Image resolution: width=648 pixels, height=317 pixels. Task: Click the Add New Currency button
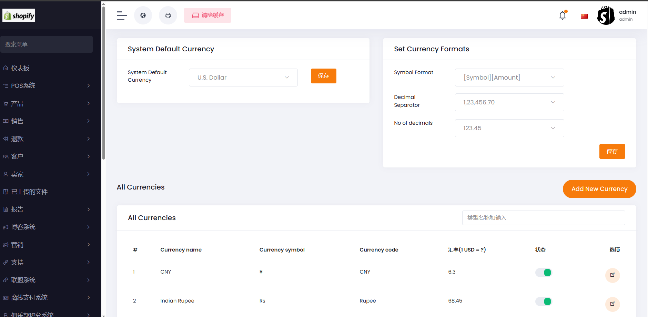click(599, 189)
